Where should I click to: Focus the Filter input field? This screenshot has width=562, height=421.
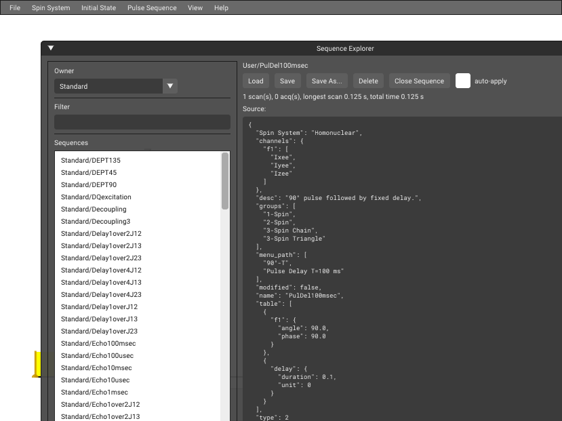(x=142, y=122)
